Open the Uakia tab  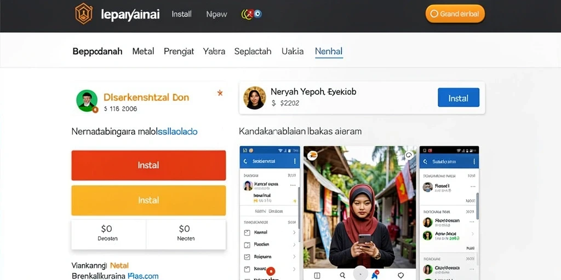tap(293, 51)
